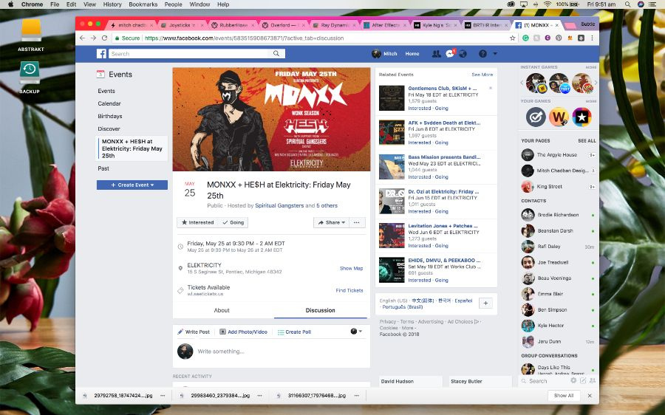Click the Apple menu icon
Viewport: 665px width, 415px height.
[10, 4]
